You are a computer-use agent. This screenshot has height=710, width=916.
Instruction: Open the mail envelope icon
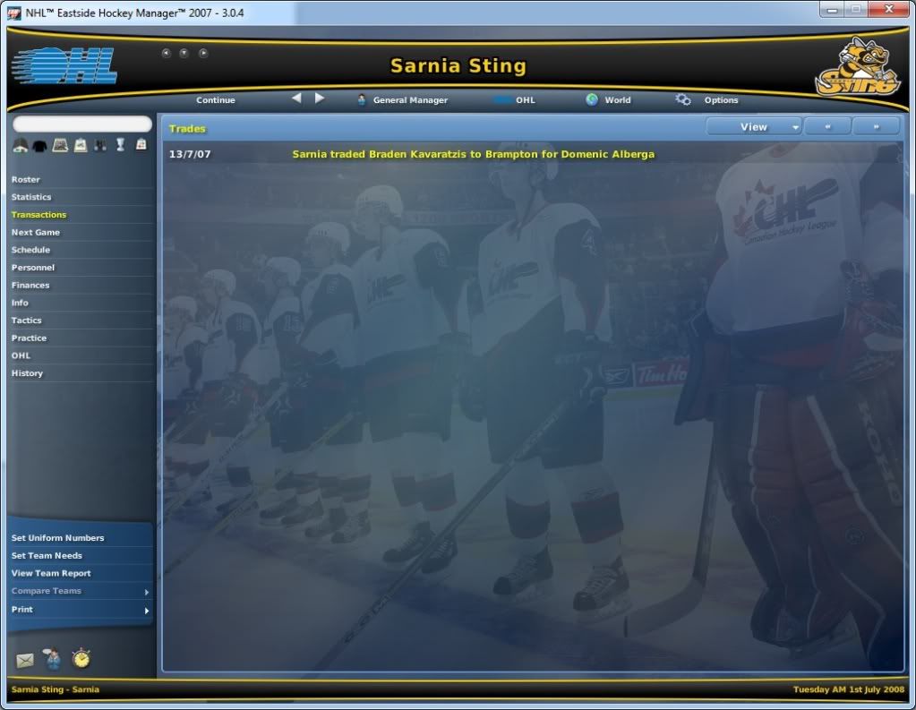(x=24, y=661)
